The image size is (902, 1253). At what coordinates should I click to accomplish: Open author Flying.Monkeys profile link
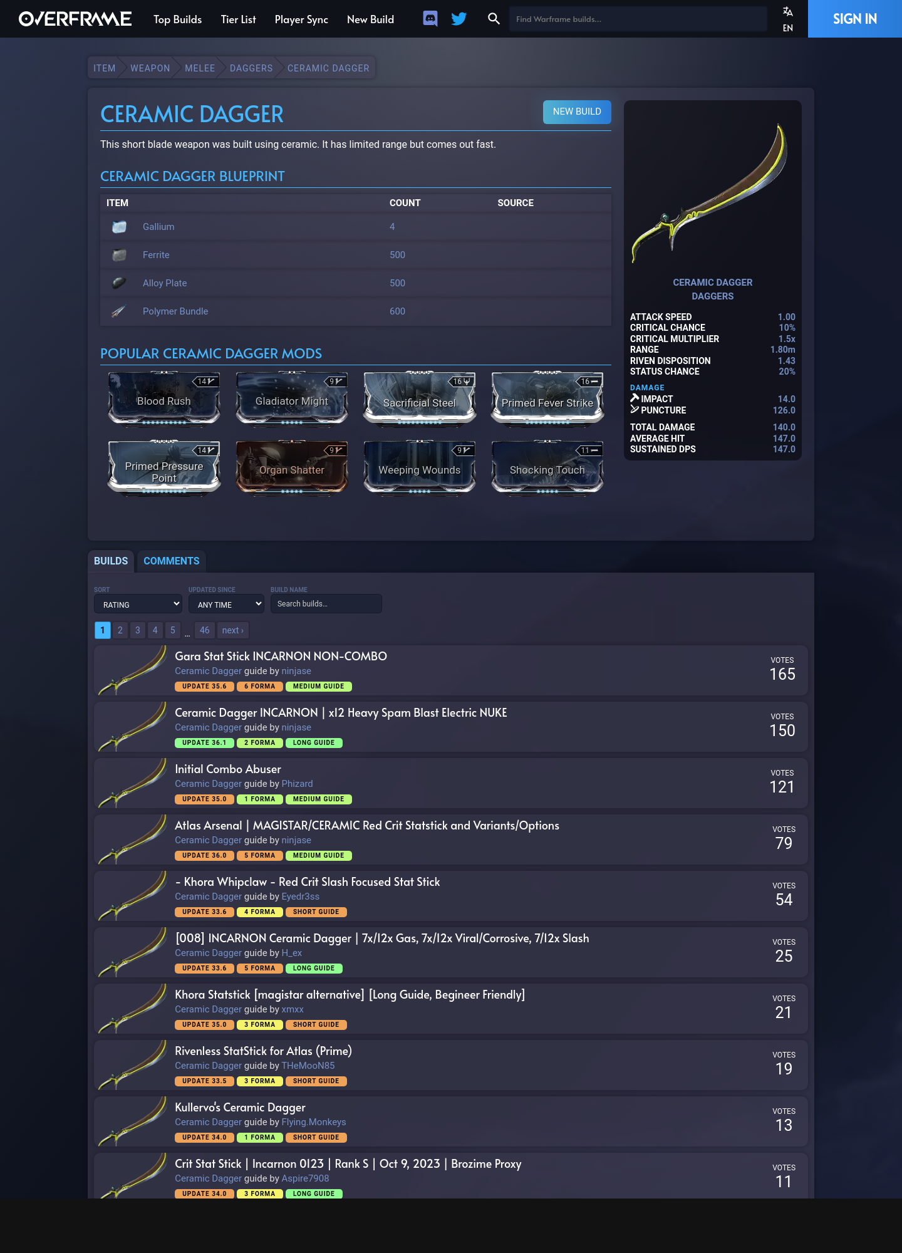(x=314, y=1122)
